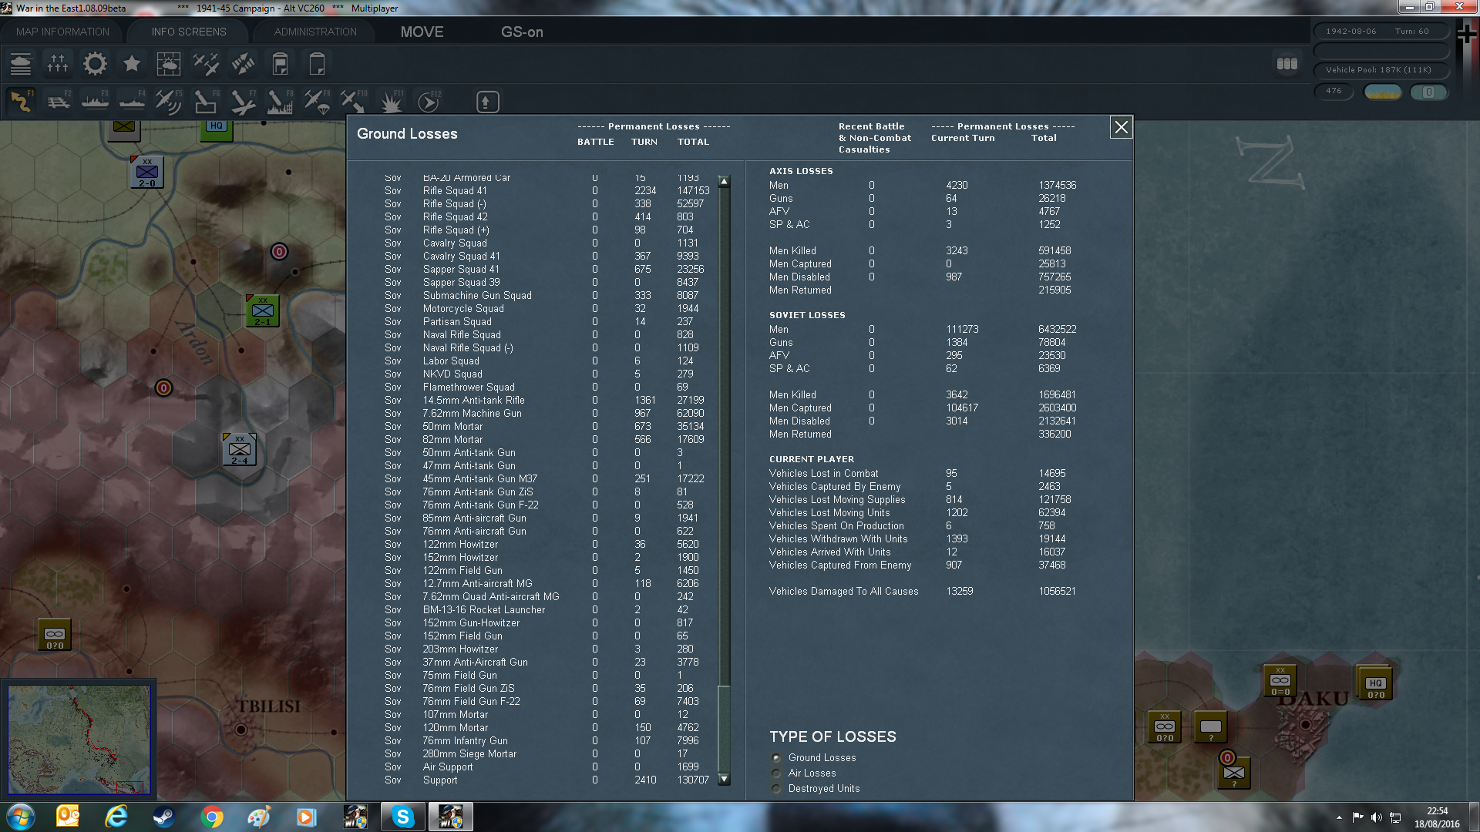This screenshot has width=1480, height=832.
Task: Click the fuel gauge next to the 476 counter
Action: point(1382,92)
